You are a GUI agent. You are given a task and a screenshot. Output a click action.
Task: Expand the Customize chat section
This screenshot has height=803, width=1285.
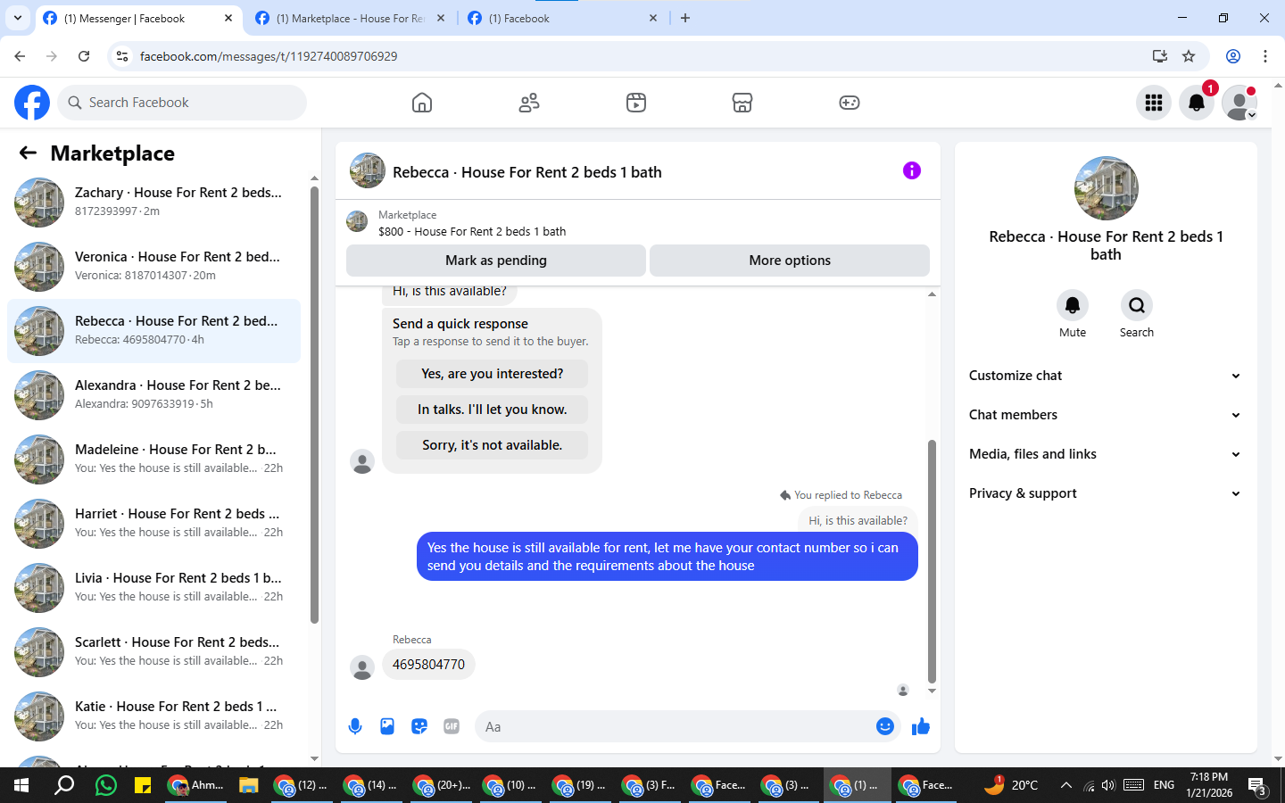(1106, 376)
